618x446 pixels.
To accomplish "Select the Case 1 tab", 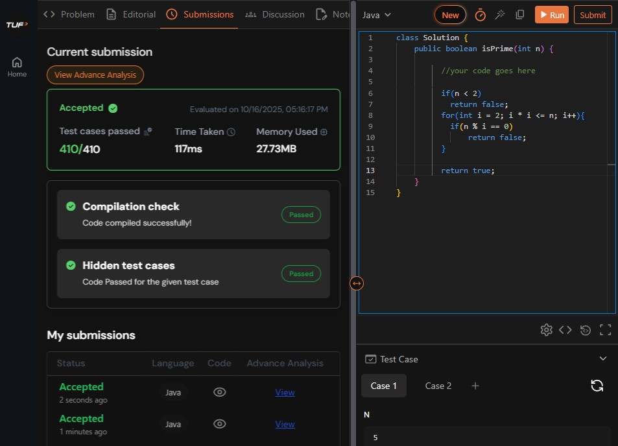I will click(383, 386).
